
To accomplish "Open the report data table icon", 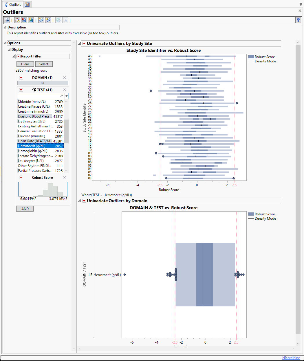I will [x=17, y=20].
